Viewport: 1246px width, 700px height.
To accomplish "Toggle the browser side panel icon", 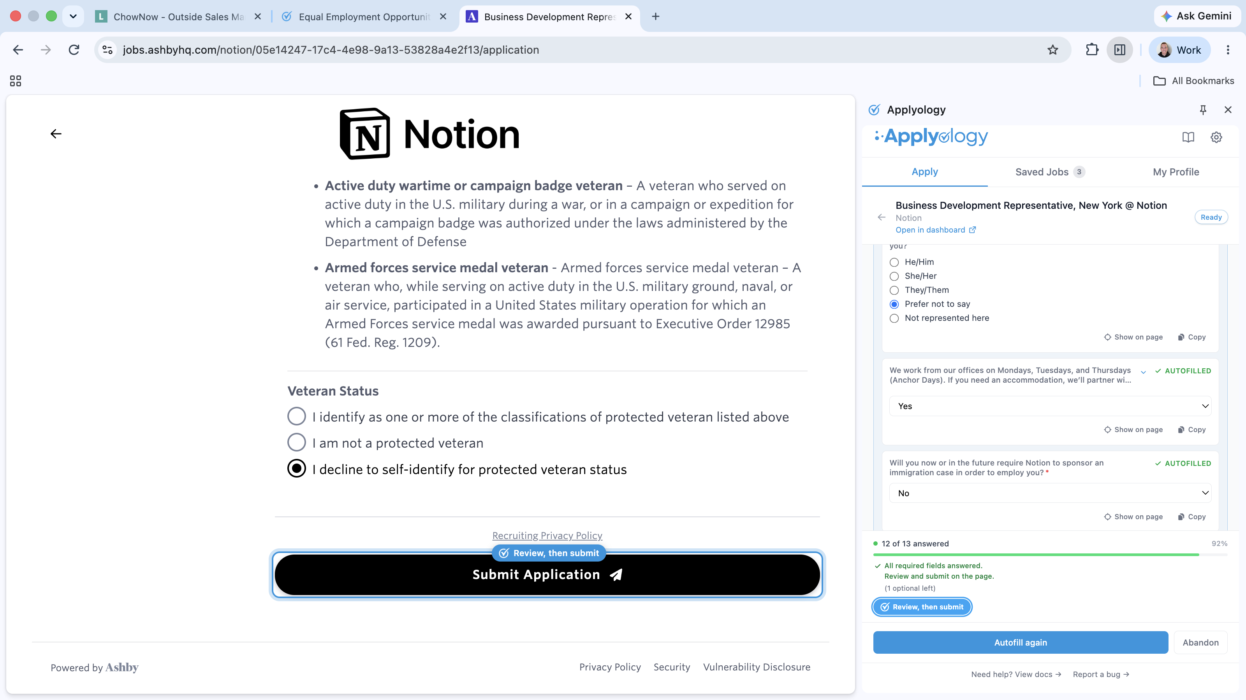I will pyautogui.click(x=1119, y=50).
